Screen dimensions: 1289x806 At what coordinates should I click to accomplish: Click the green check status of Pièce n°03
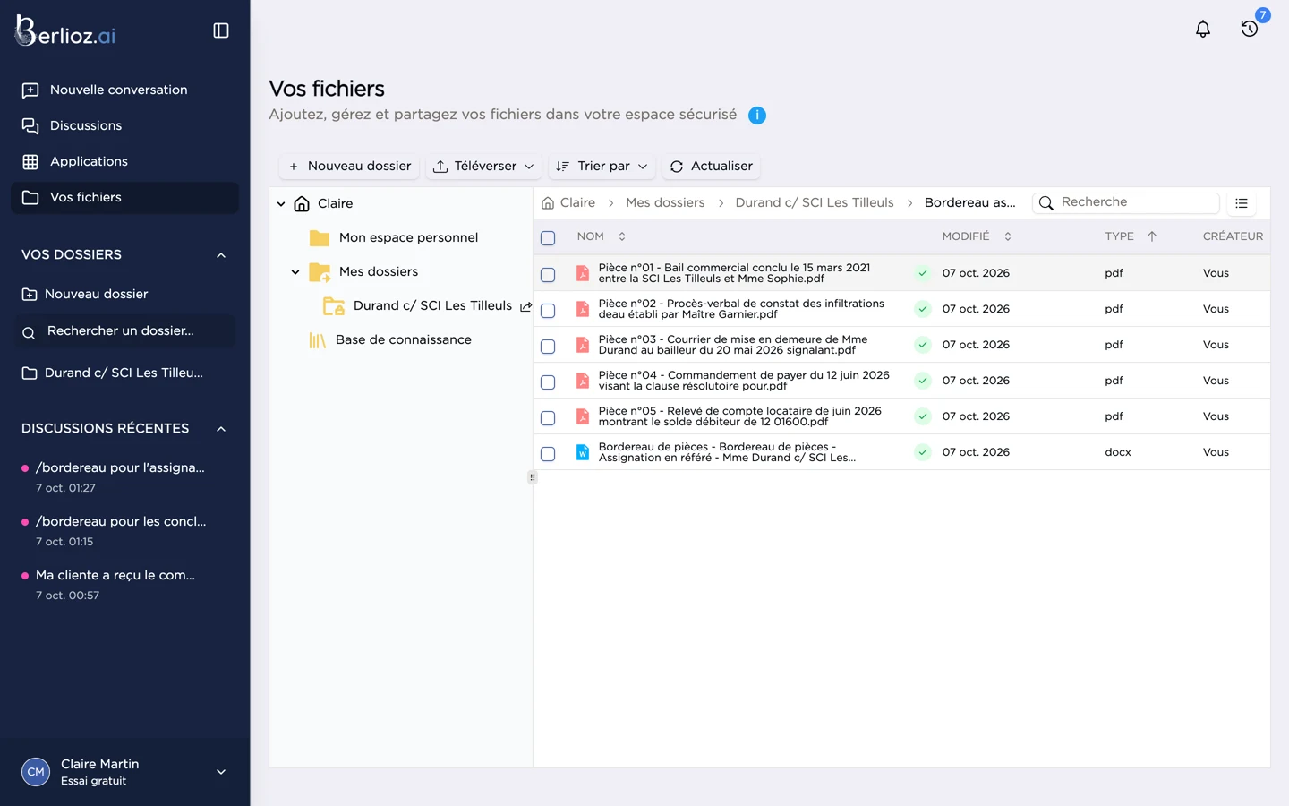(x=923, y=345)
